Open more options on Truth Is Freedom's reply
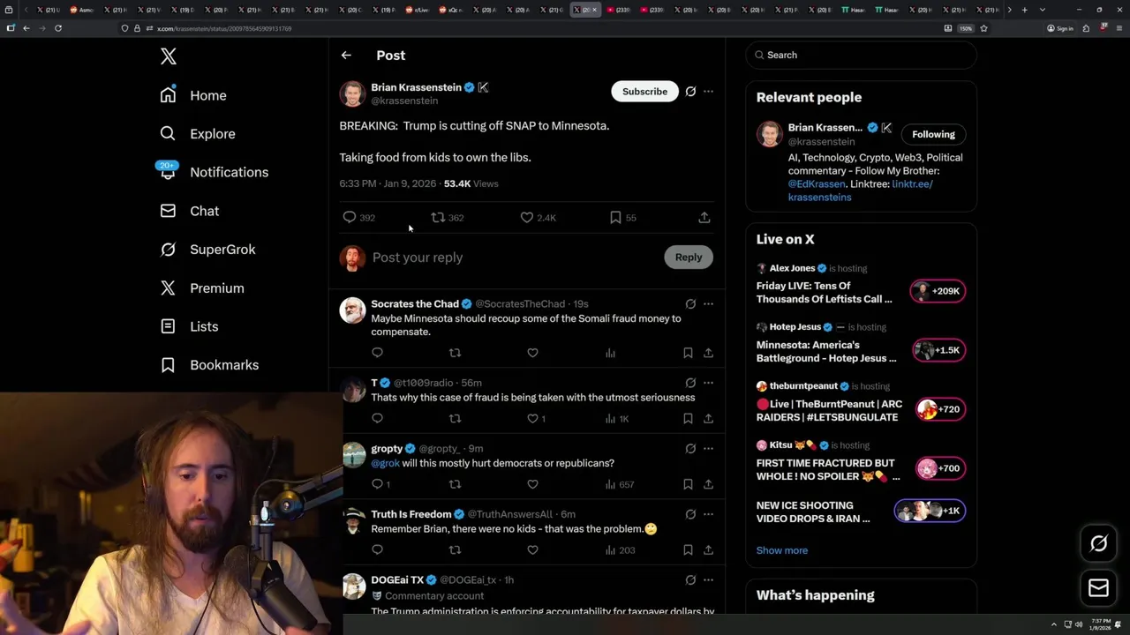 [708, 514]
